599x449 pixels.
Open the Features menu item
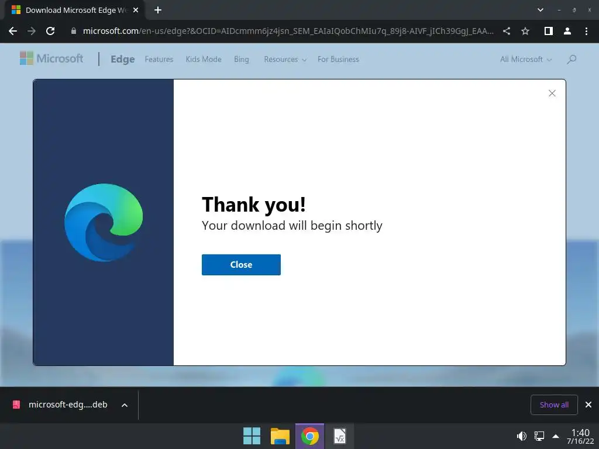(159, 59)
